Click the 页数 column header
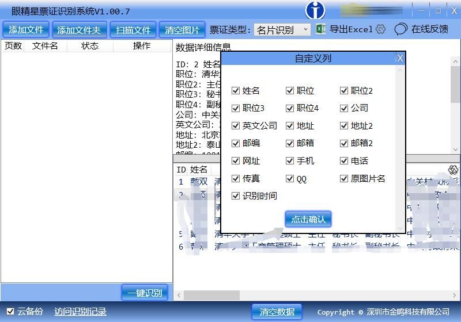The width and height of the screenshot is (461, 322). tap(13, 46)
